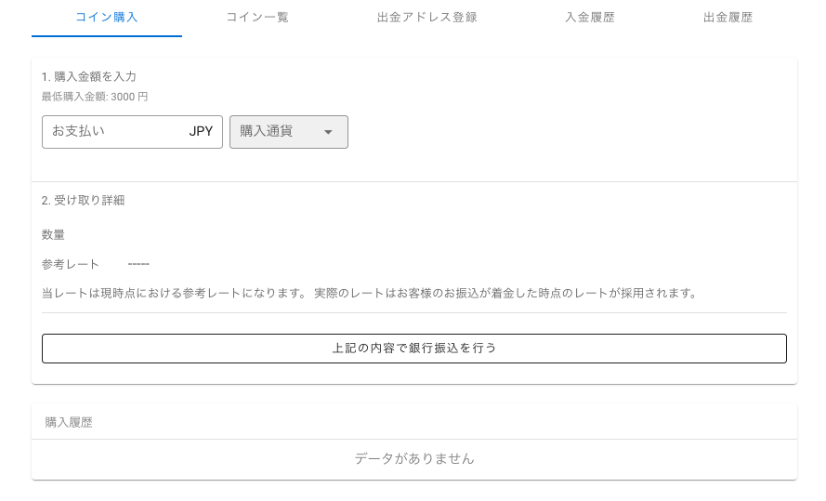Click the 購入通貨 dropdown arrow icon

pos(328,132)
